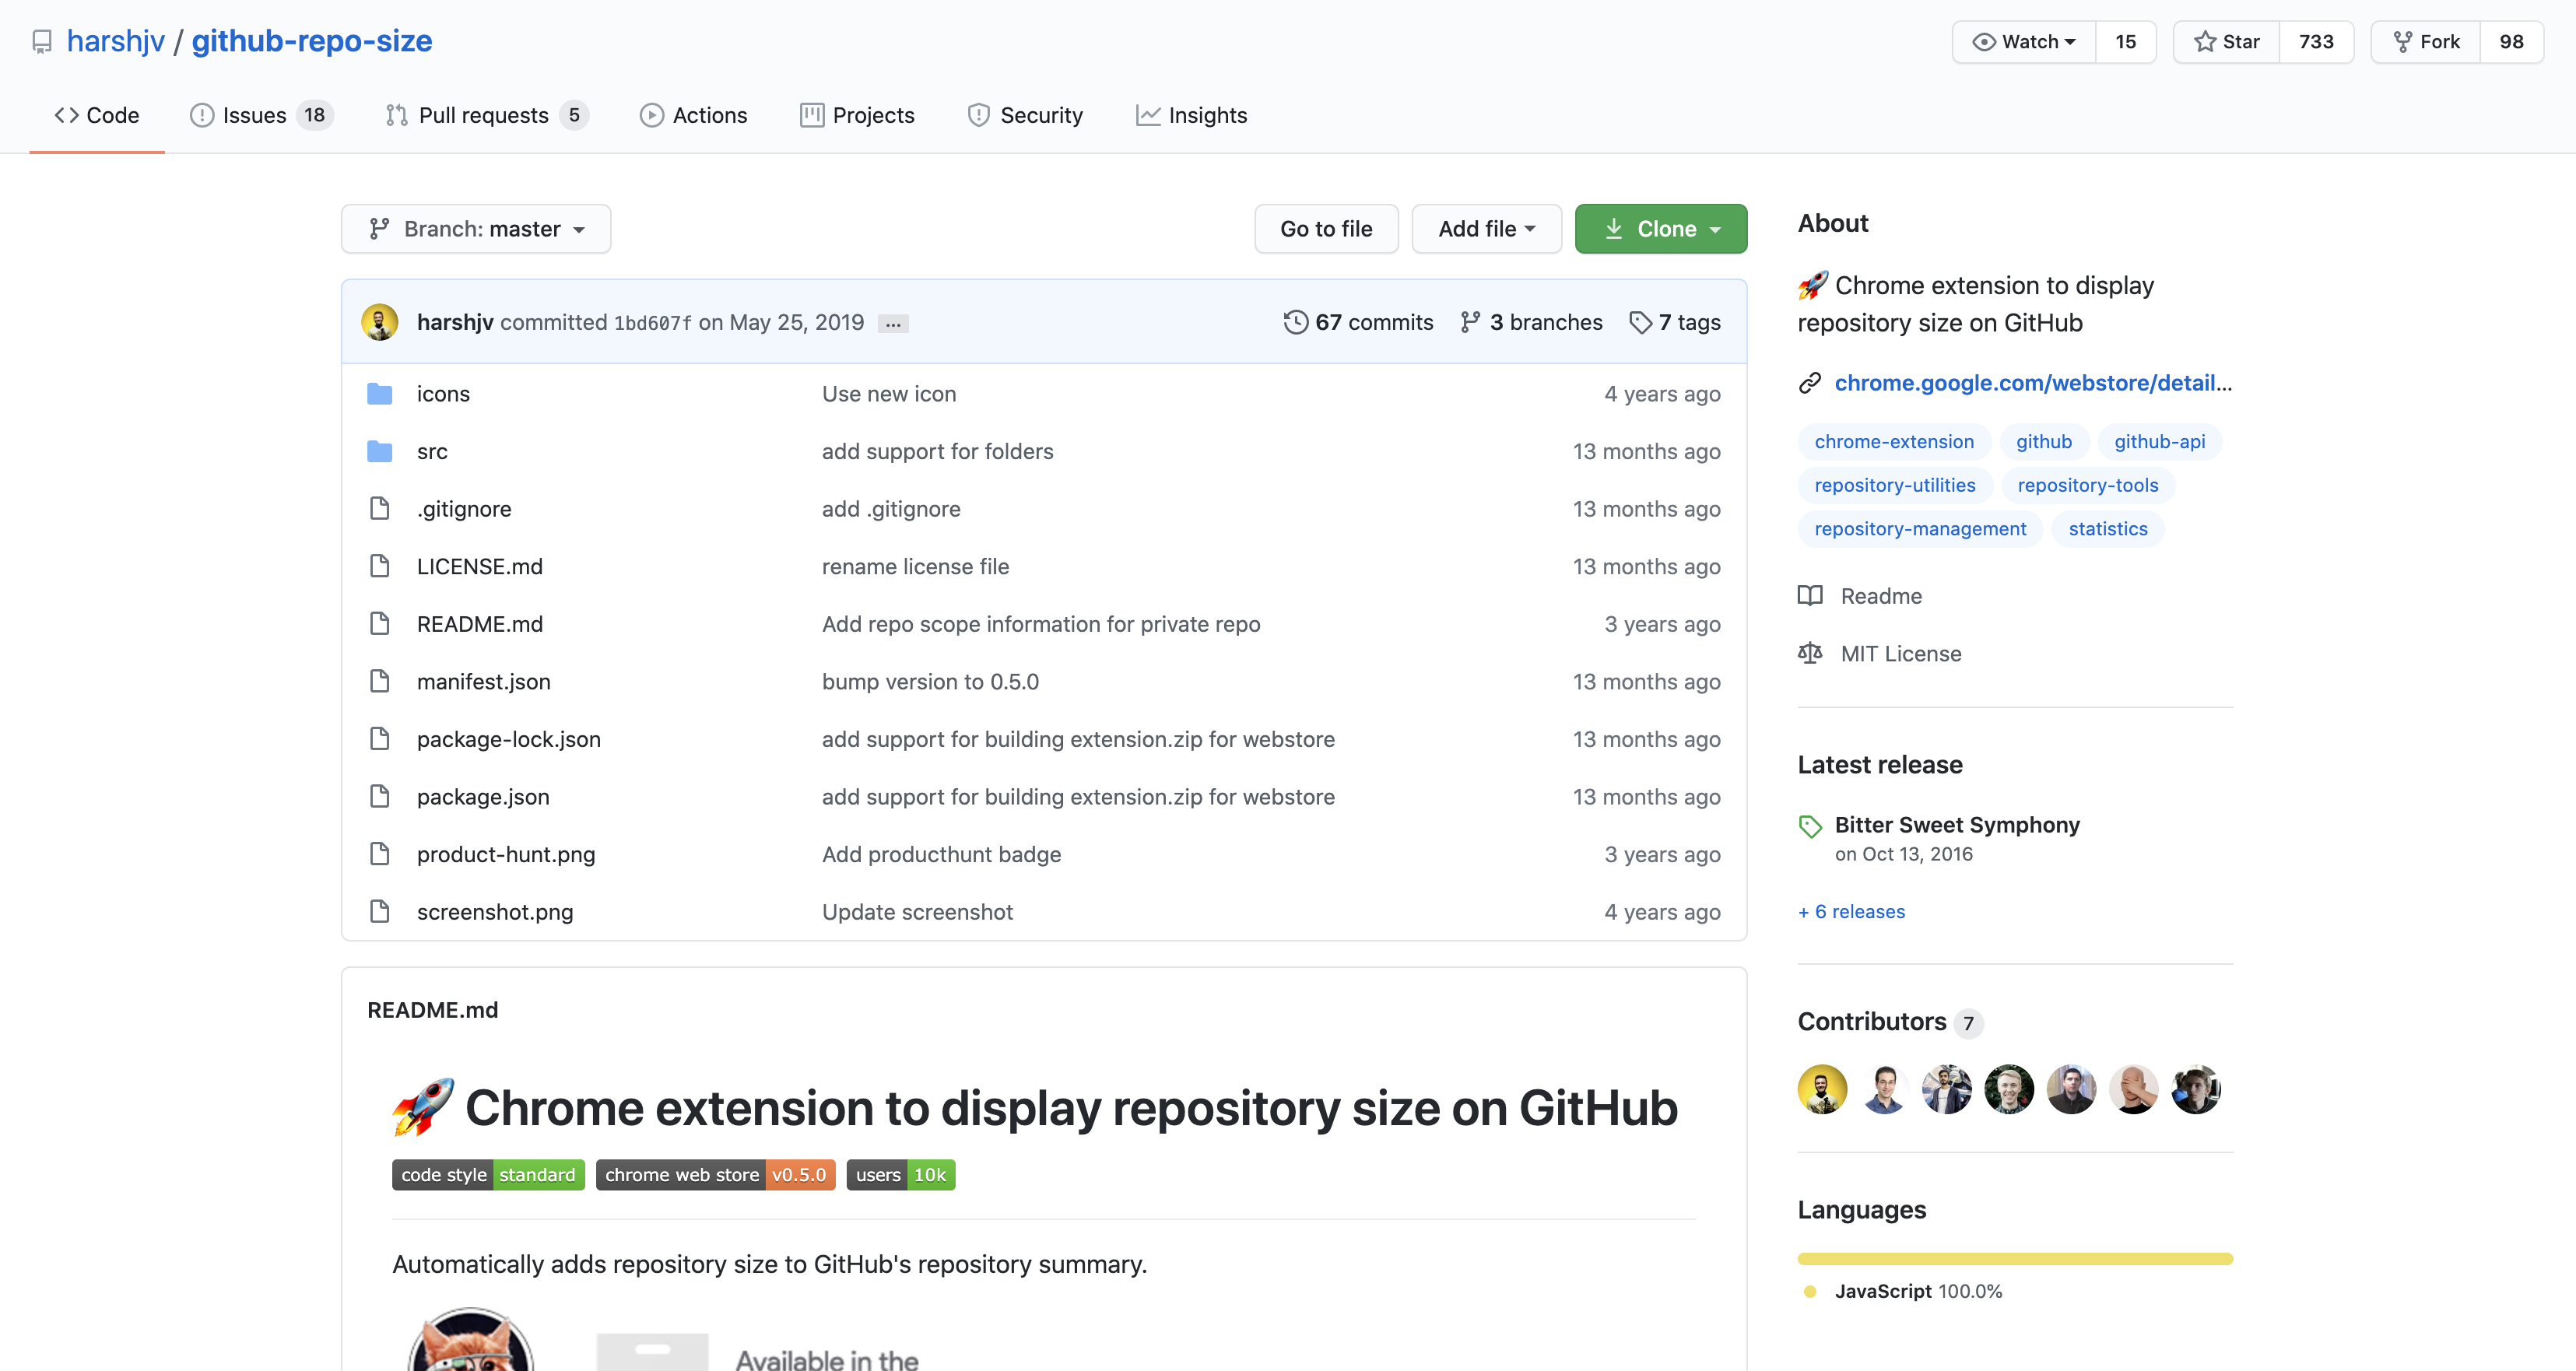Select the github-api topic tag
The image size is (2576, 1371).
tap(2159, 442)
